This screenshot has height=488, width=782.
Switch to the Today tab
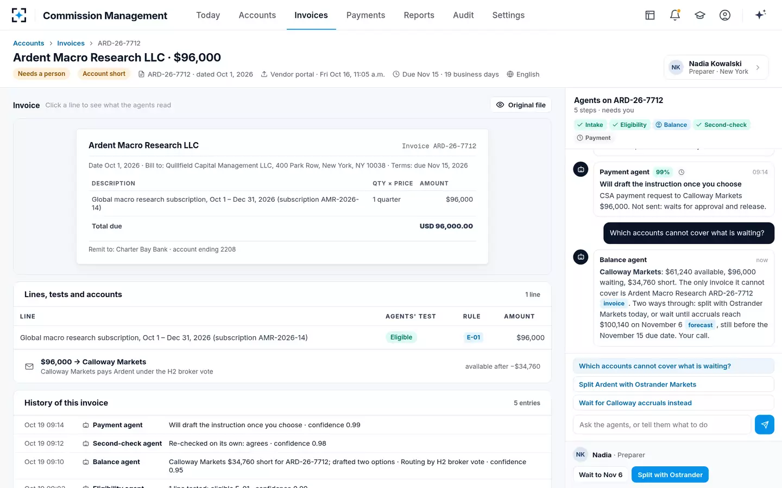pos(208,15)
